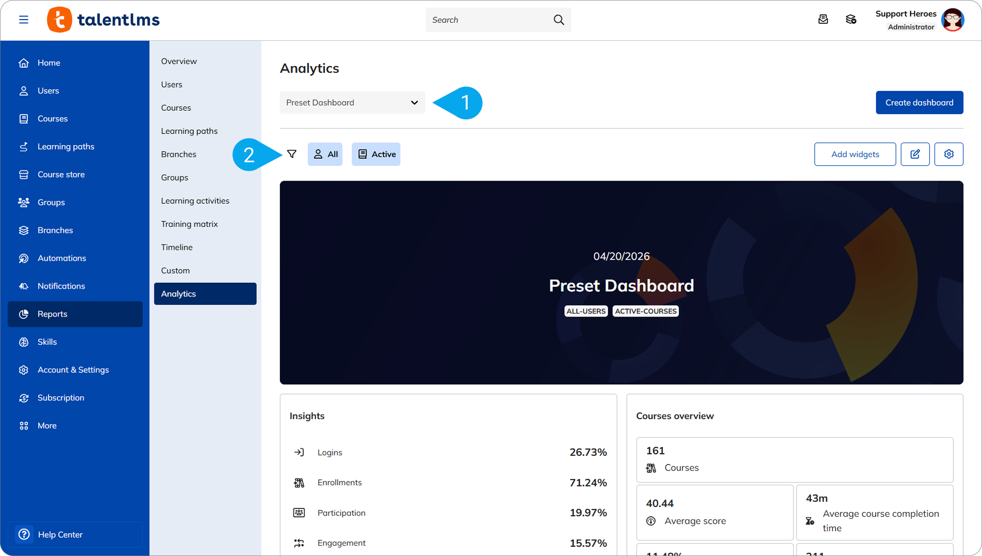Open the Support Heroes profile avatar

pos(953,20)
